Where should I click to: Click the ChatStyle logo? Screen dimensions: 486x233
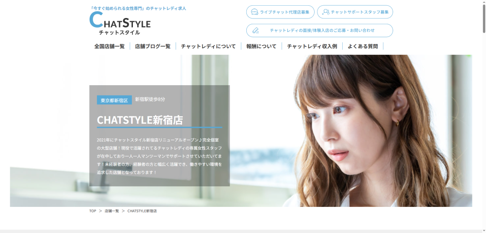click(120, 24)
